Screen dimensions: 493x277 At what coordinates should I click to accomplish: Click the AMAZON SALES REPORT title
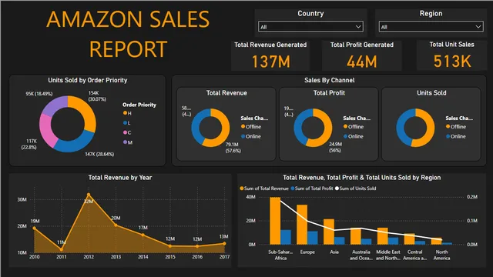click(x=128, y=34)
